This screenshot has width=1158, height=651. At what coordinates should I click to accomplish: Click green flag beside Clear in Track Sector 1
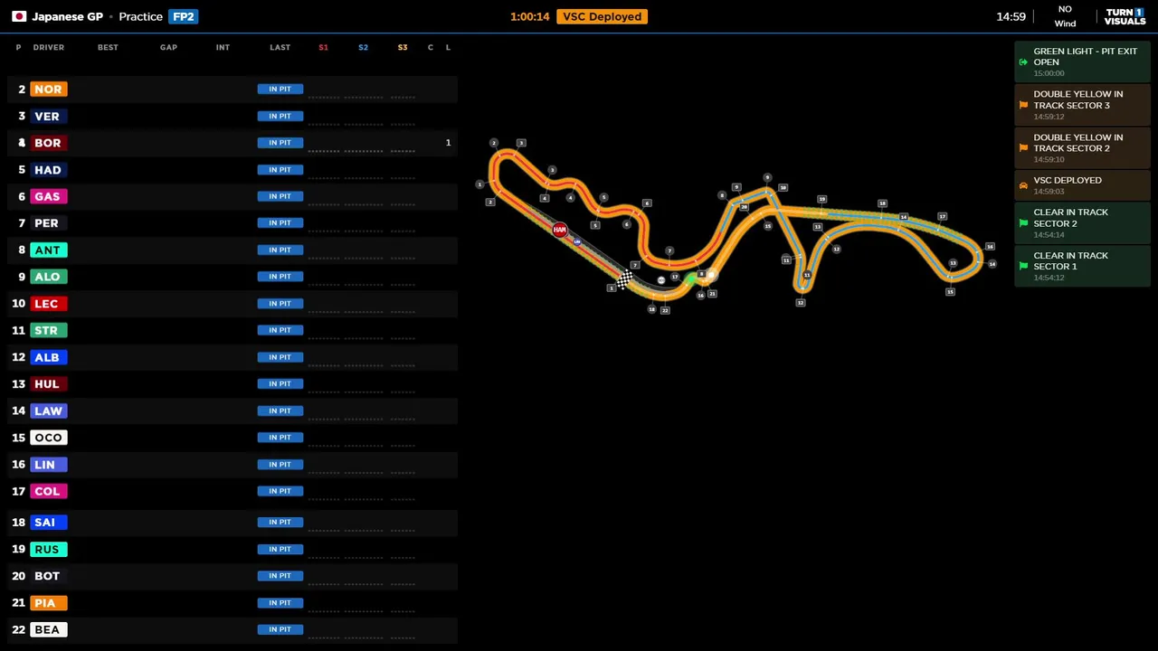pyautogui.click(x=1023, y=266)
